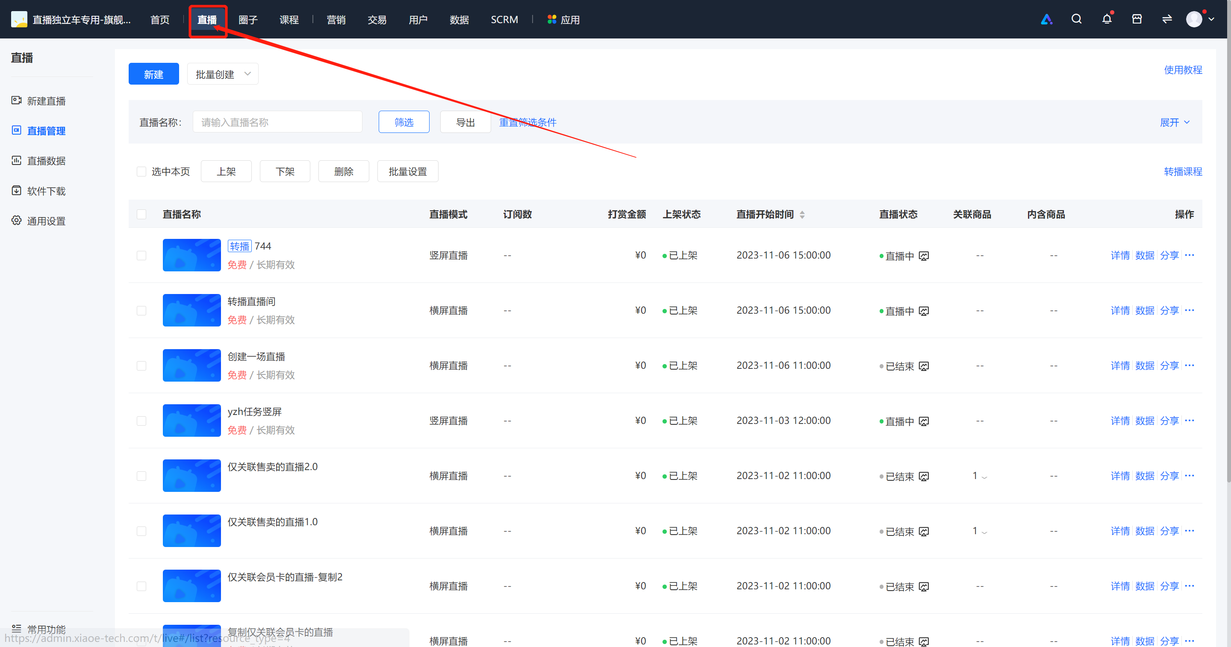Click the shop storefront icon in header
Viewport: 1231px width, 647px height.
(x=1137, y=19)
